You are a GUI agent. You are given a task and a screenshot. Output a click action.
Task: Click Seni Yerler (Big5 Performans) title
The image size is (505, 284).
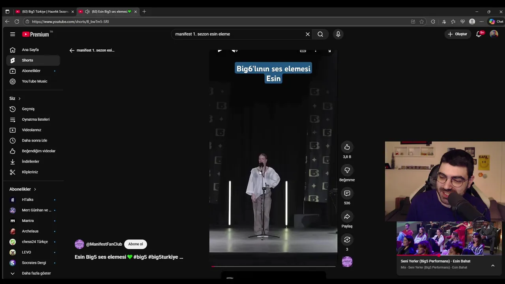click(436, 261)
